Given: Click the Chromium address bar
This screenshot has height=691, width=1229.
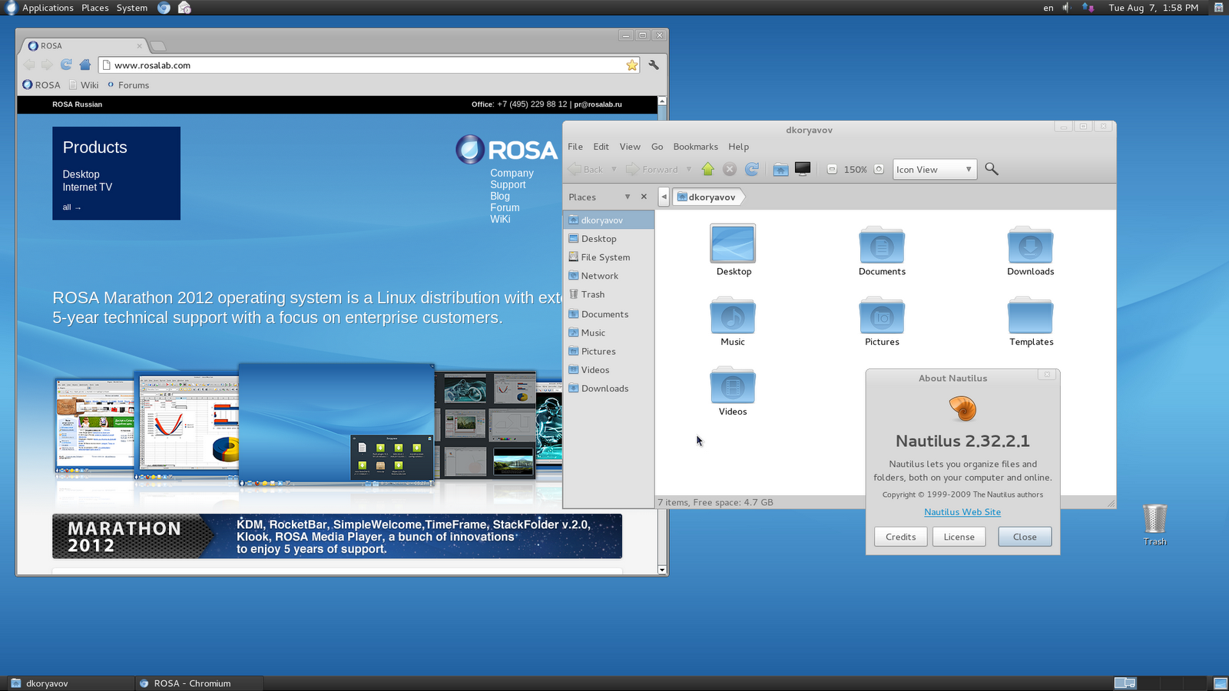Looking at the screenshot, I should pos(369,65).
